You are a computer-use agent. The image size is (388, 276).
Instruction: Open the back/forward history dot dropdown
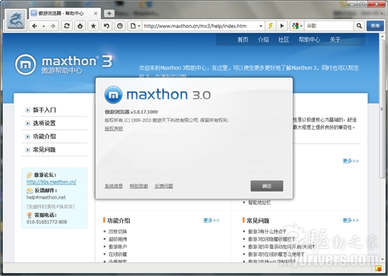(44, 26)
